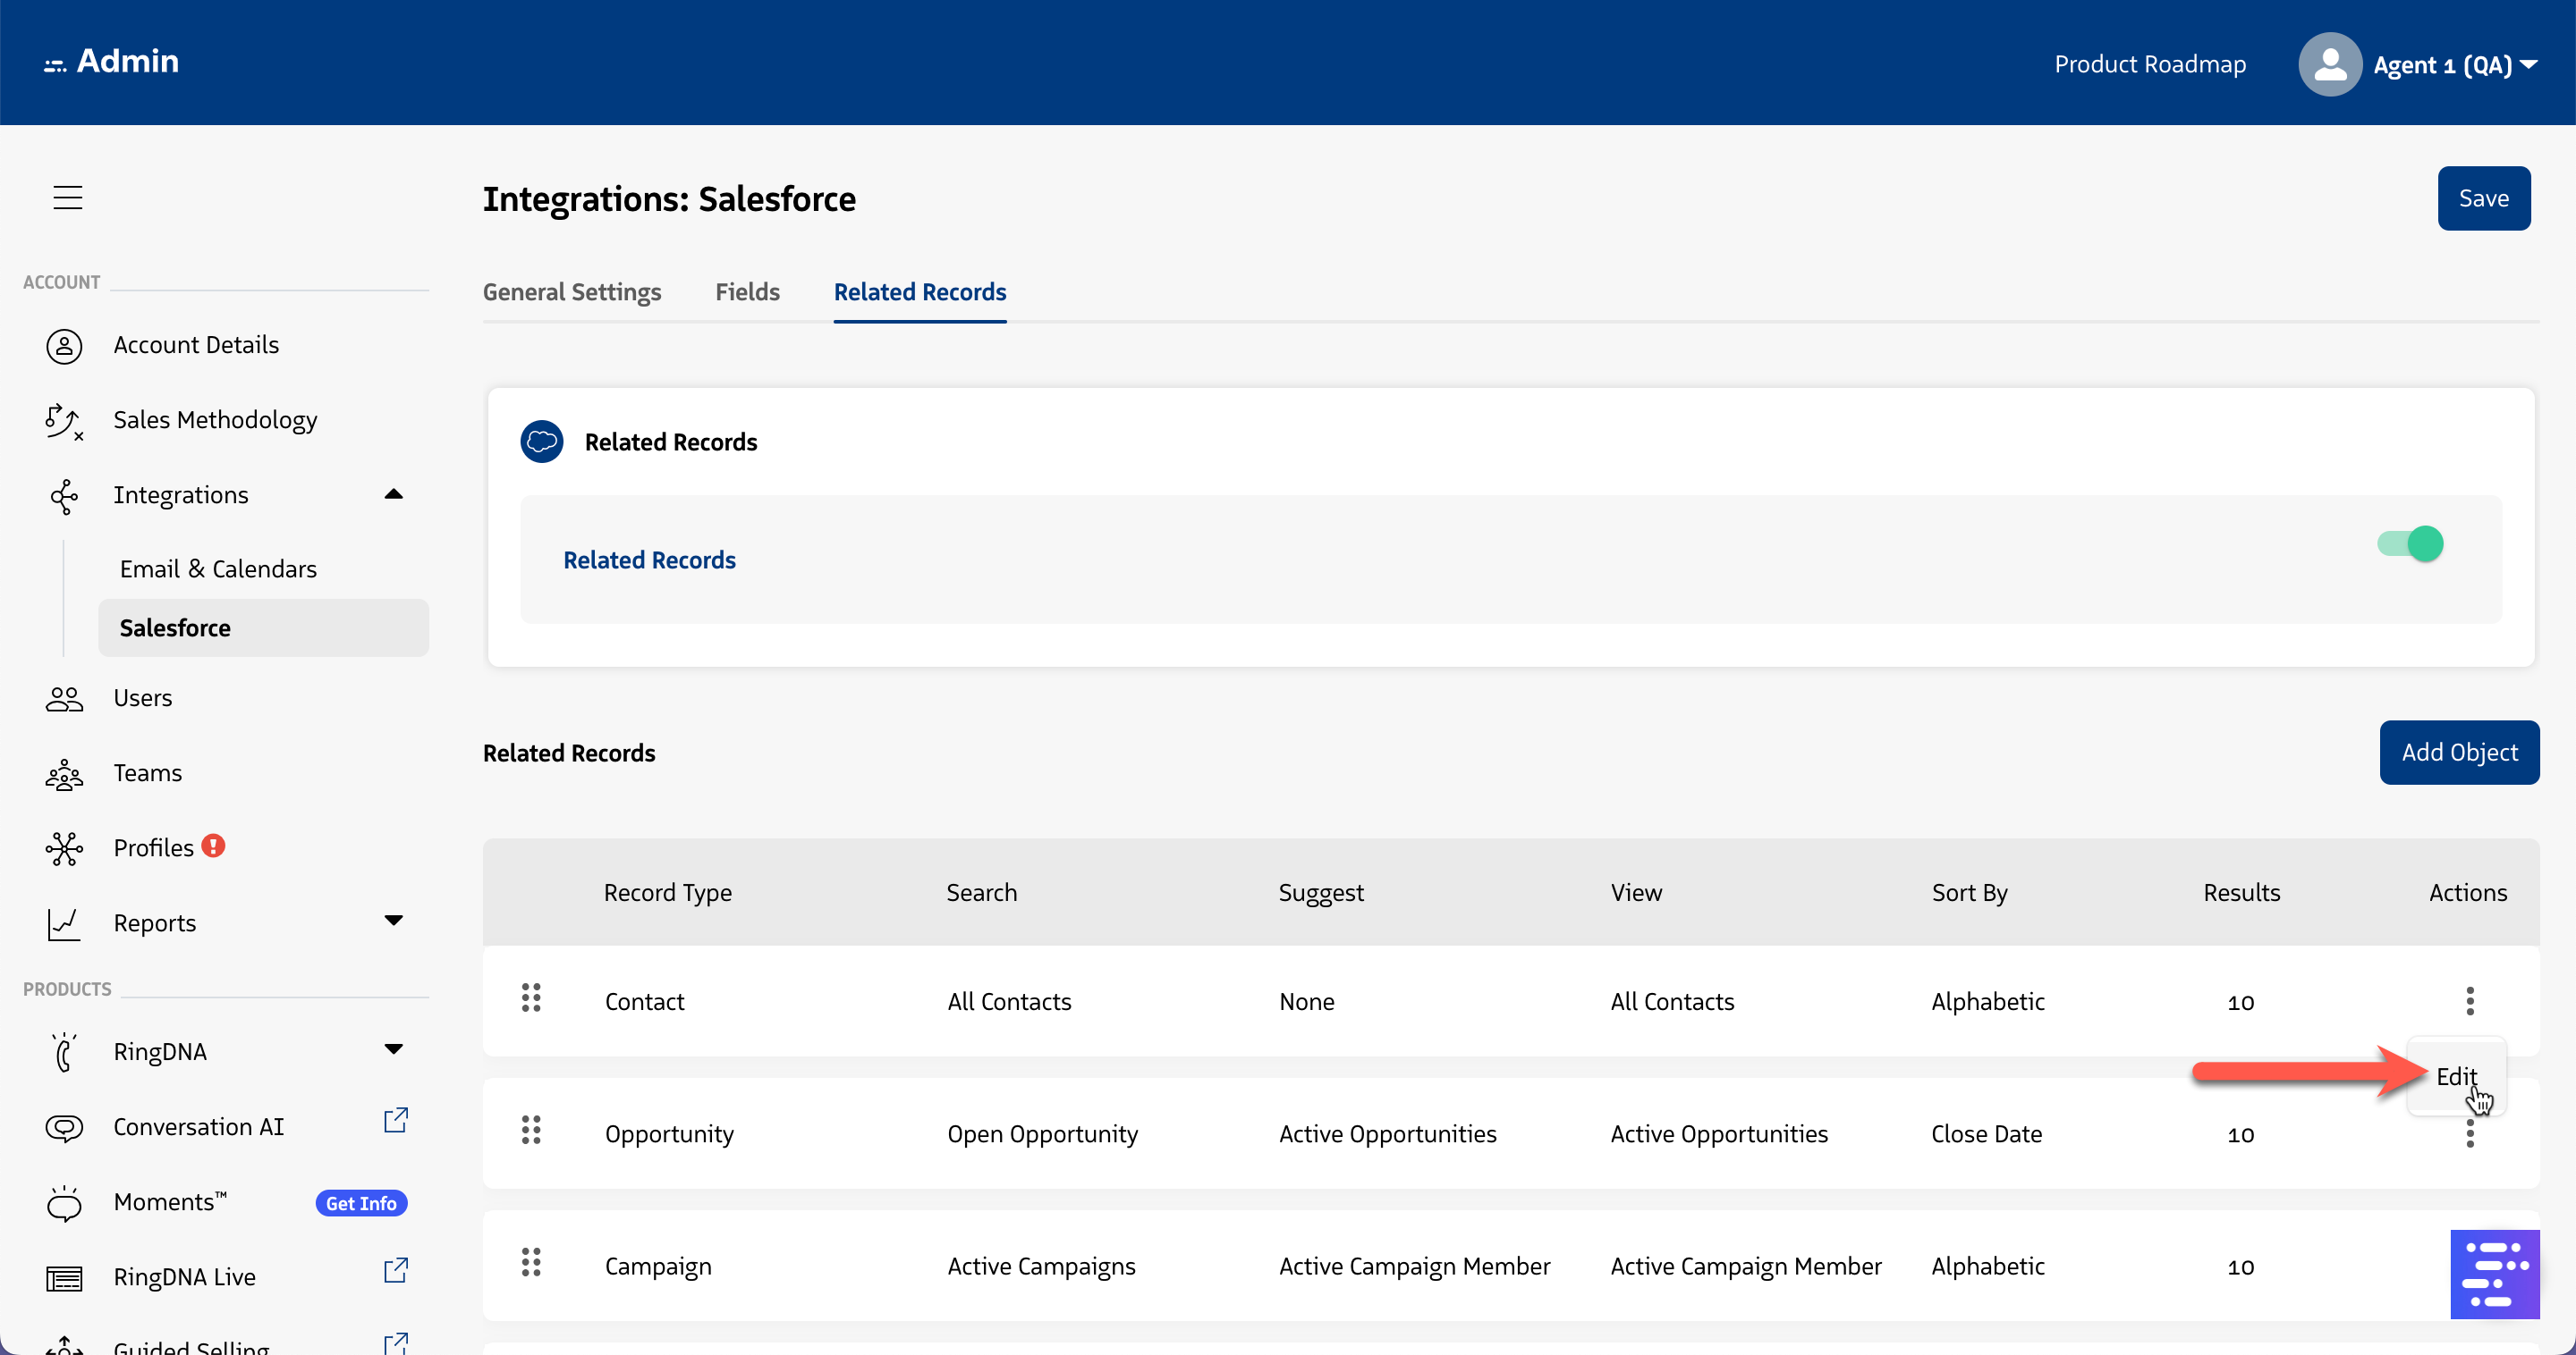Click the Campaign row drag handle
This screenshot has height=1355, width=2576.
531,1263
